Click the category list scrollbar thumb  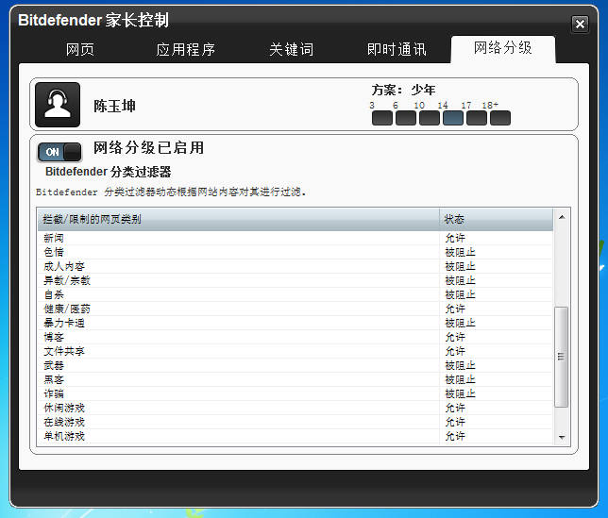[561, 357]
